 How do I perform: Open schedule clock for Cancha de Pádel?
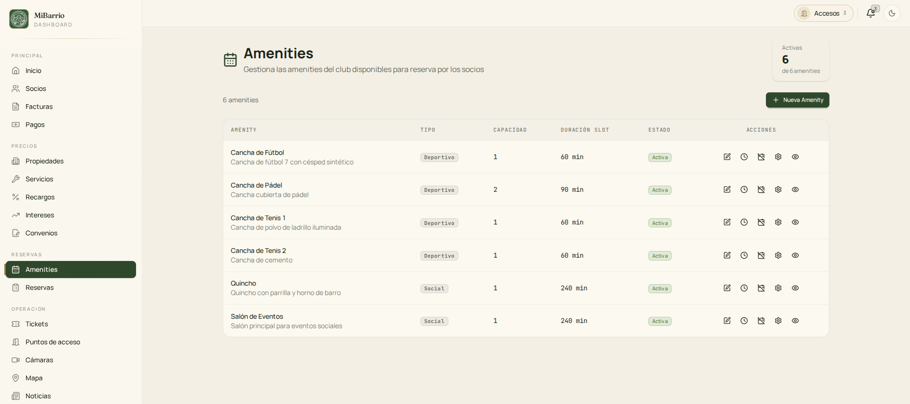744,189
